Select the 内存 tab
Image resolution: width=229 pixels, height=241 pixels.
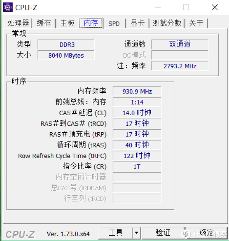tap(91, 23)
